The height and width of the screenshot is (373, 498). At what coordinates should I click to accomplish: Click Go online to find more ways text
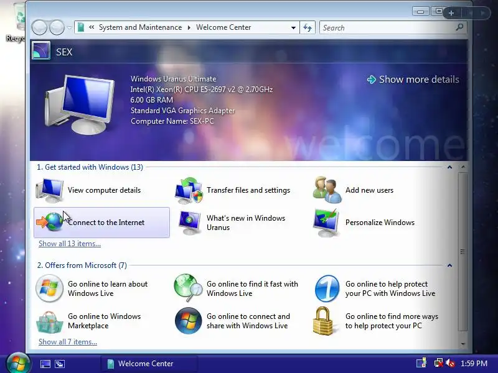(x=392, y=321)
